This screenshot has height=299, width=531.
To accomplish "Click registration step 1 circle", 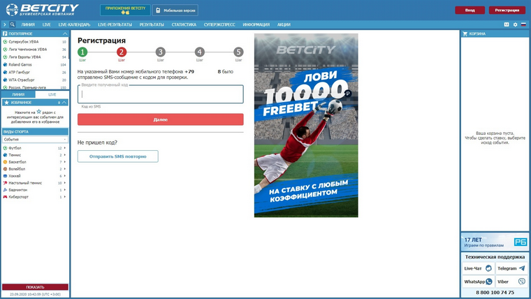I will click(82, 52).
